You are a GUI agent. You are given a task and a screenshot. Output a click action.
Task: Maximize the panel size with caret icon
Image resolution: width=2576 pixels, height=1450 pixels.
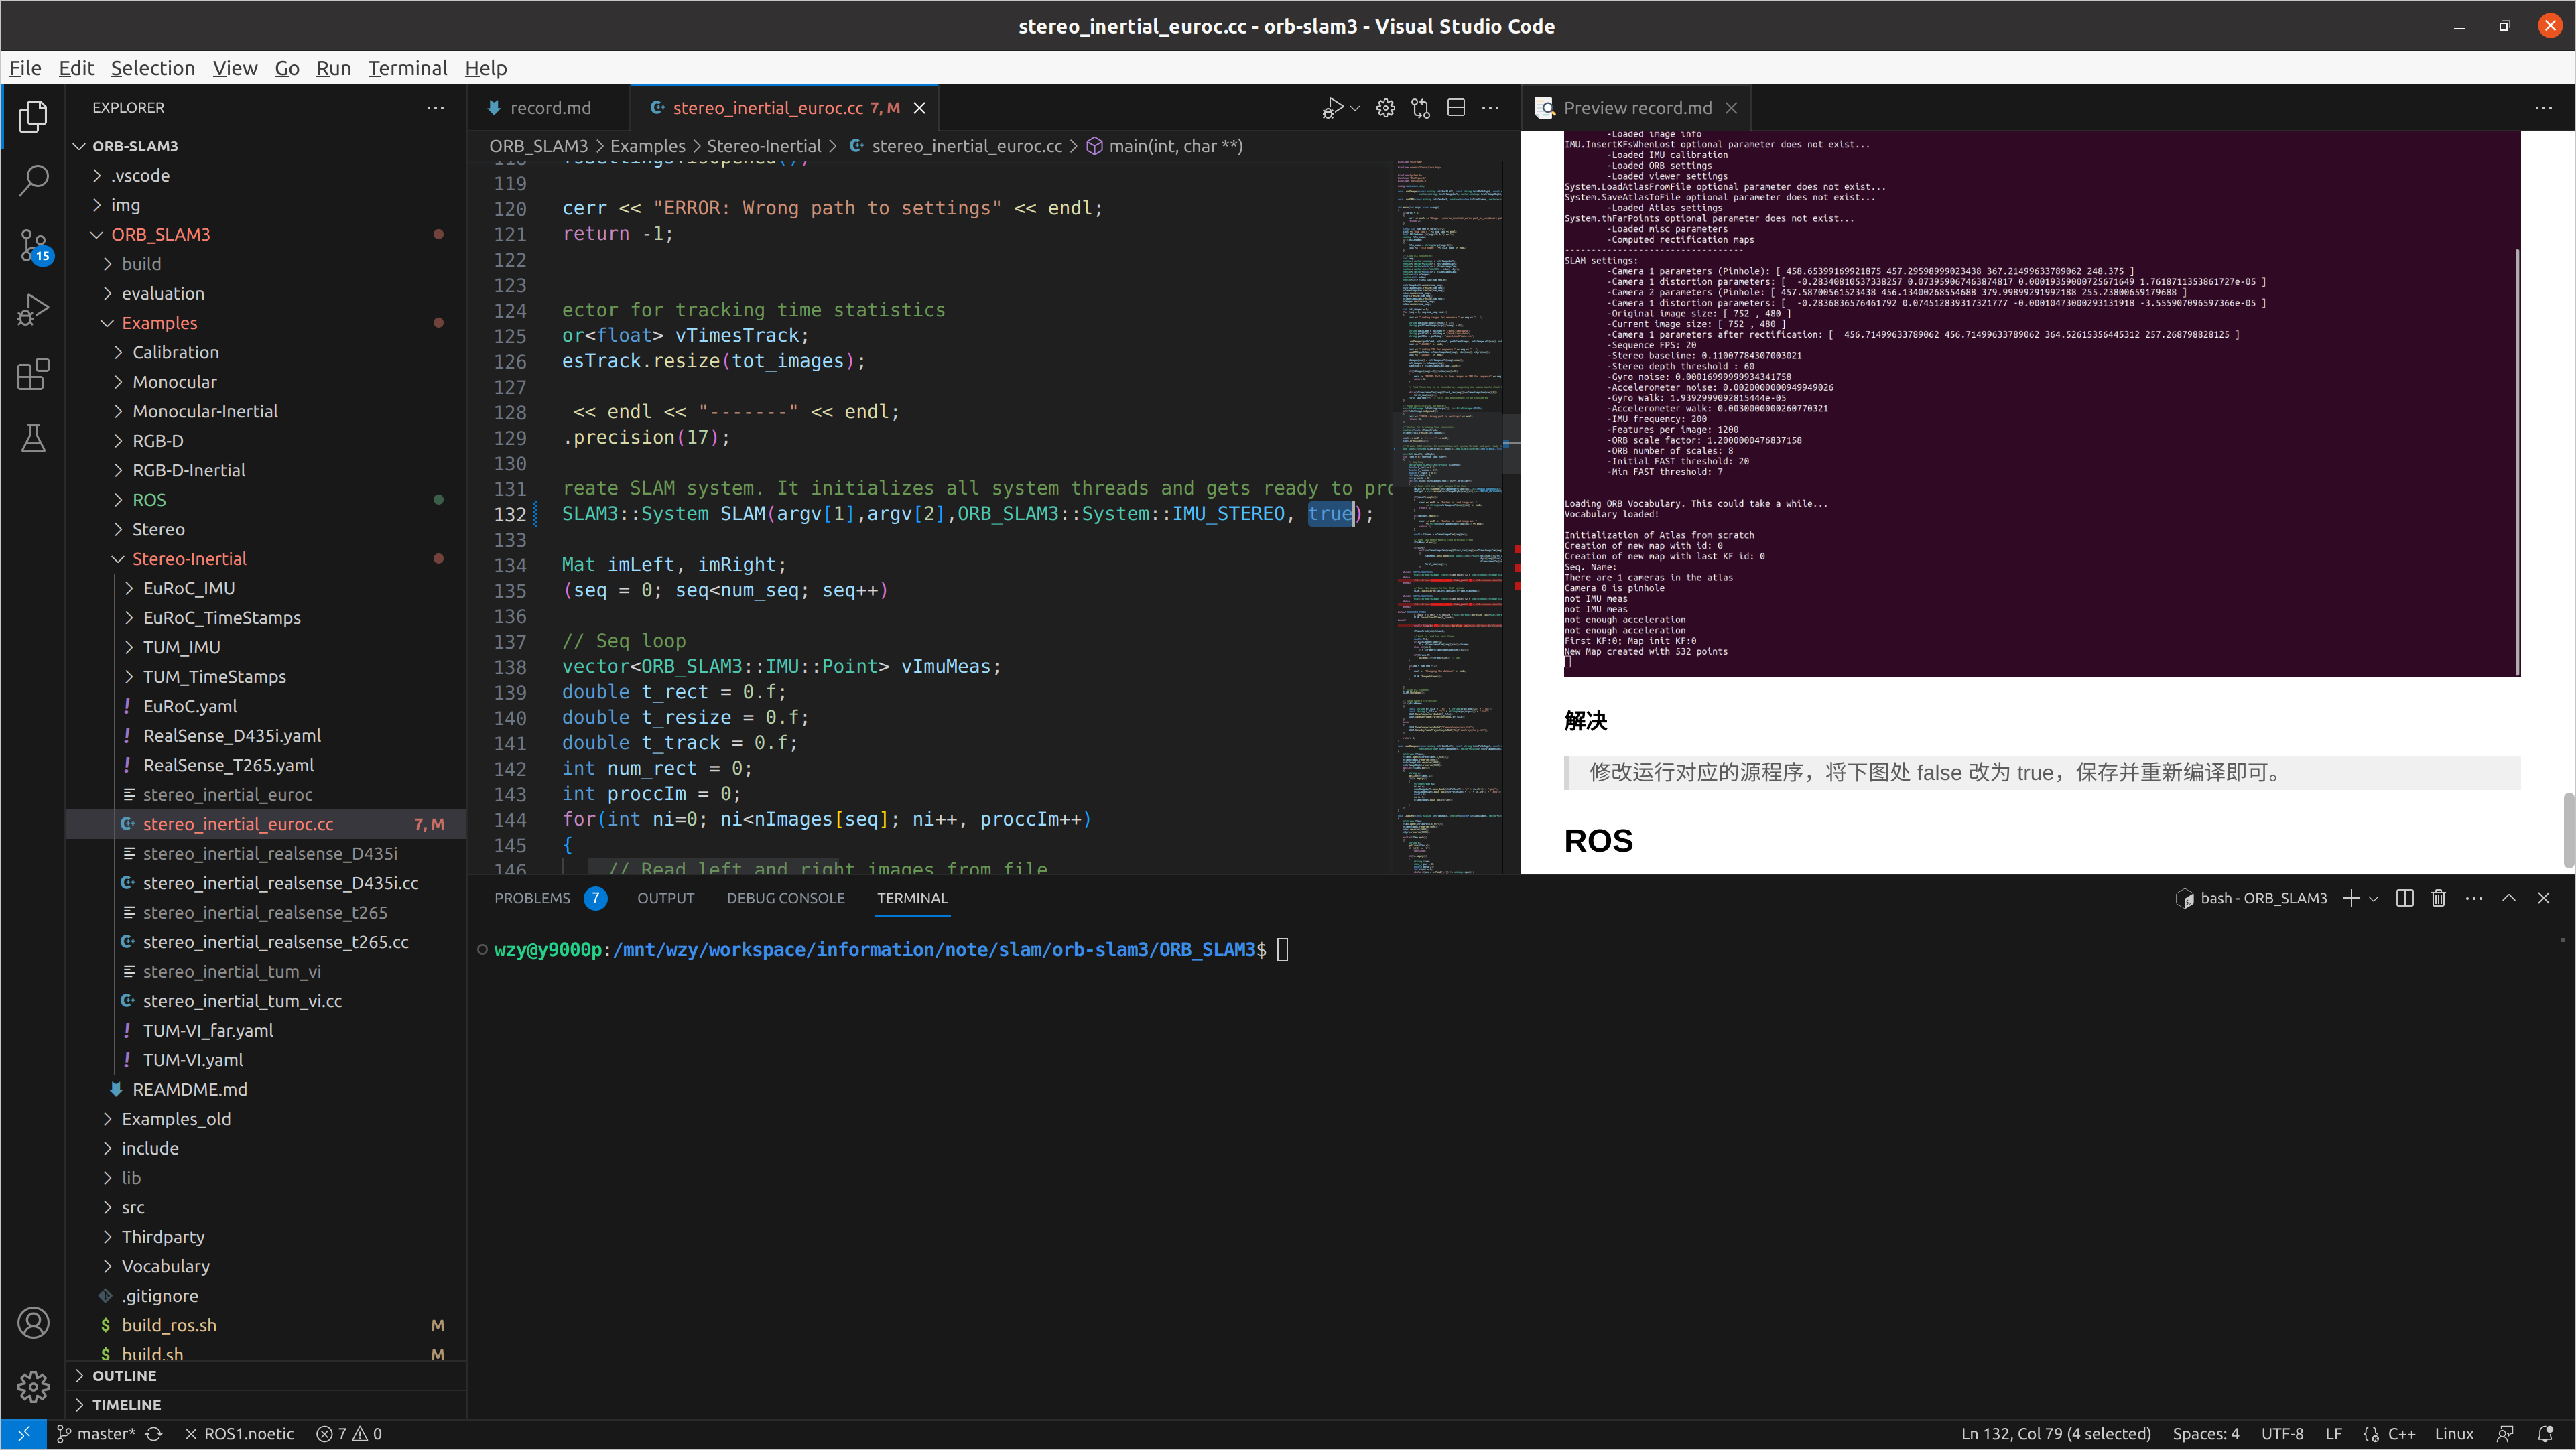(2509, 898)
